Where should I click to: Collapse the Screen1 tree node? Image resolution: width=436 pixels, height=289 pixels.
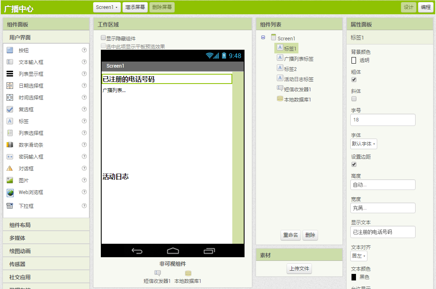[263, 38]
